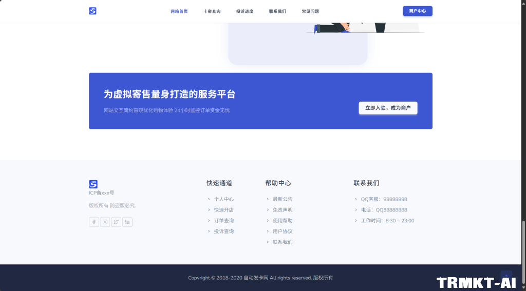Image resolution: width=526 pixels, height=291 pixels.
Task: Open 投诉进度 in the top navigation
Action: pyautogui.click(x=245, y=11)
